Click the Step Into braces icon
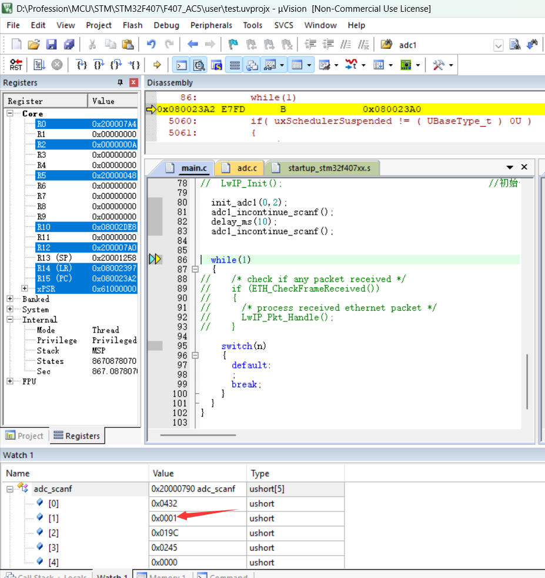This screenshot has width=545, height=578. 81,65
